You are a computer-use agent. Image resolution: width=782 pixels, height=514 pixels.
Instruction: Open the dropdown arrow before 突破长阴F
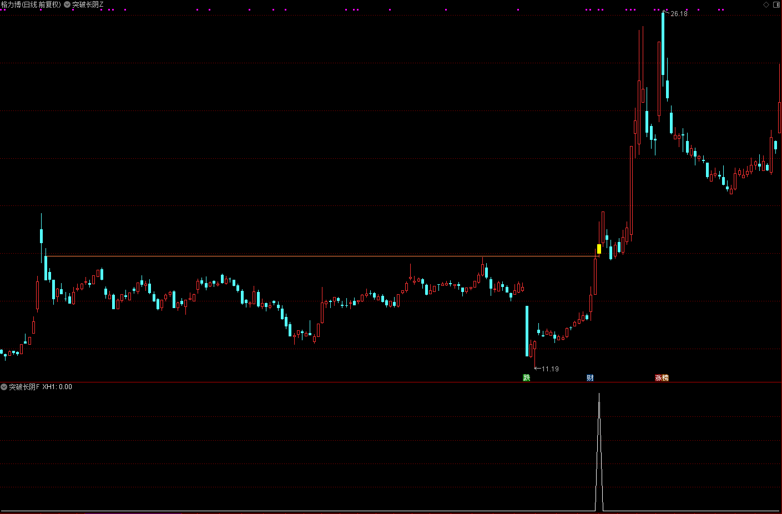click(4, 387)
